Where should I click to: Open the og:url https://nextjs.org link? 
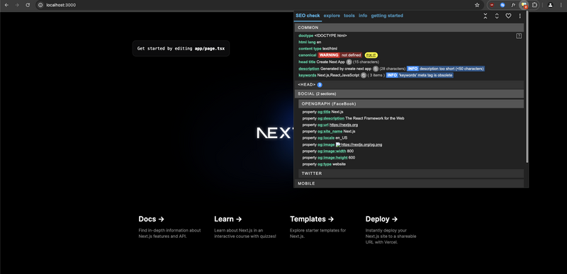(x=344, y=125)
